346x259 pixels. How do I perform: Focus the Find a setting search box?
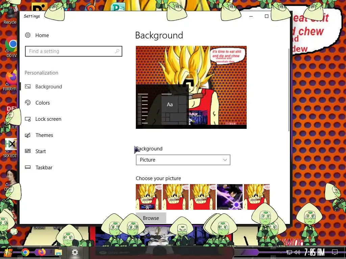tap(73, 51)
